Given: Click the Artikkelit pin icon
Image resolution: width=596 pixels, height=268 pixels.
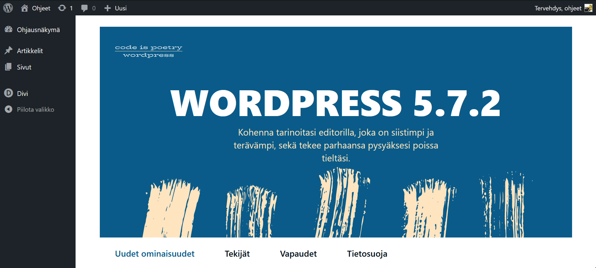Looking at the screenshot, I should 9,50.
